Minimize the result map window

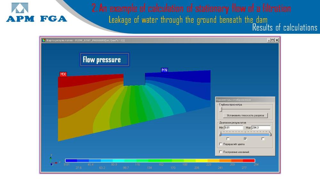point(268,40)
